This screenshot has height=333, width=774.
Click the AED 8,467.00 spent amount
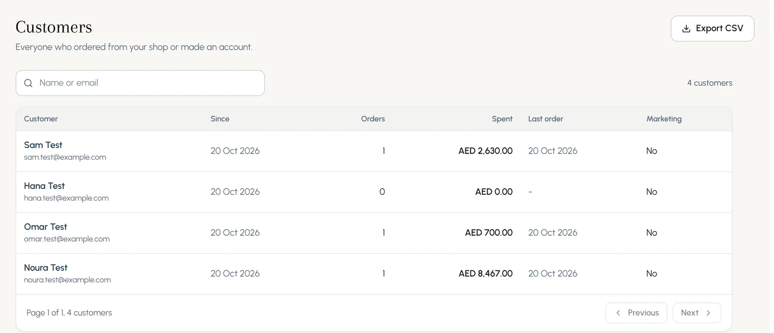click(486, 274)
